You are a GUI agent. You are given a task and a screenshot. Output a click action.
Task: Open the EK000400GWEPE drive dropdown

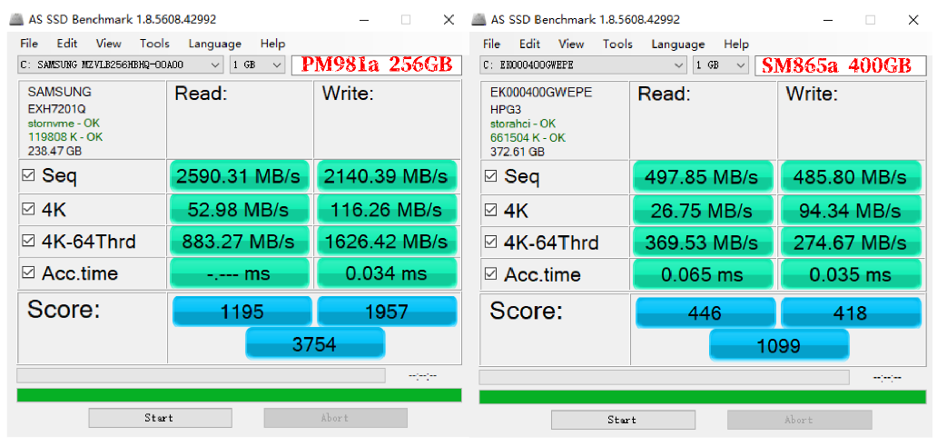coord(583,64)
